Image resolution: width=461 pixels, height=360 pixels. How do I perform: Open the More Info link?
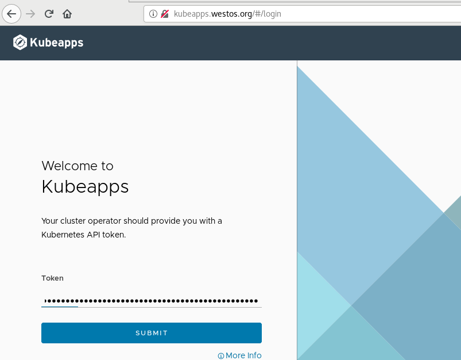pos(244,355)
